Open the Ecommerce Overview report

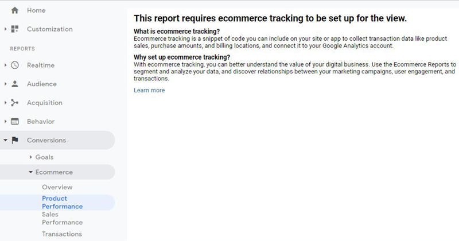[x=57, y=187]
